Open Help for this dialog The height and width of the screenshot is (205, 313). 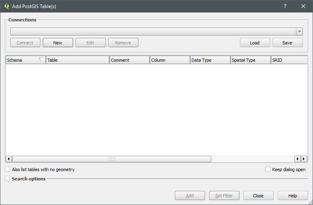click(x=293, y=196)
